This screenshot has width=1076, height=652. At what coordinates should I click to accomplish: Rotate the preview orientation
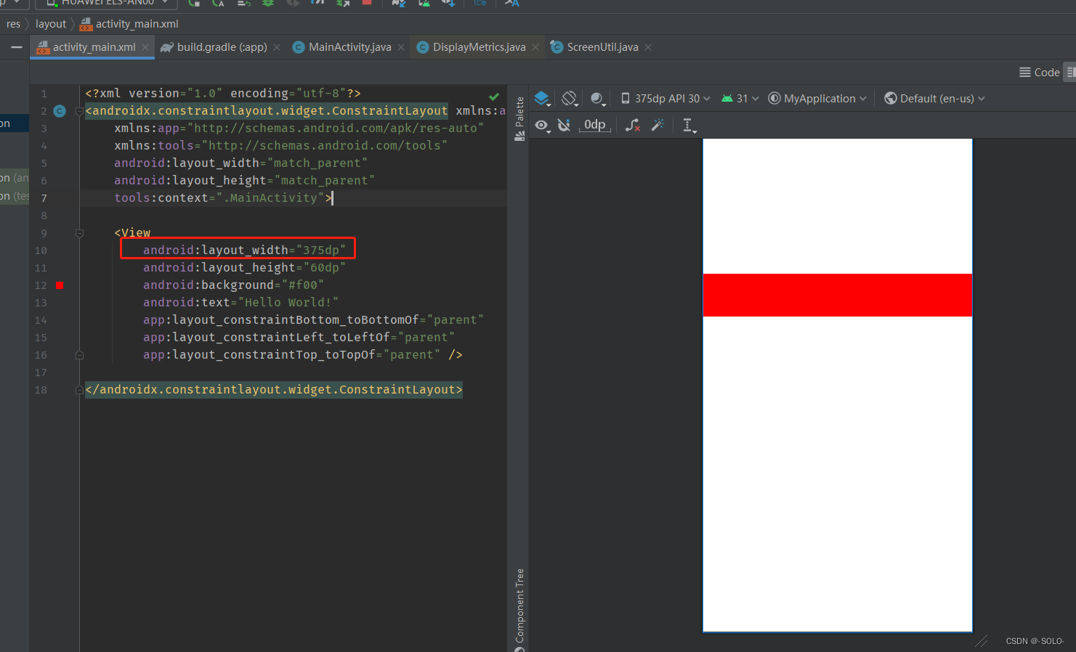tap(570, 98)
